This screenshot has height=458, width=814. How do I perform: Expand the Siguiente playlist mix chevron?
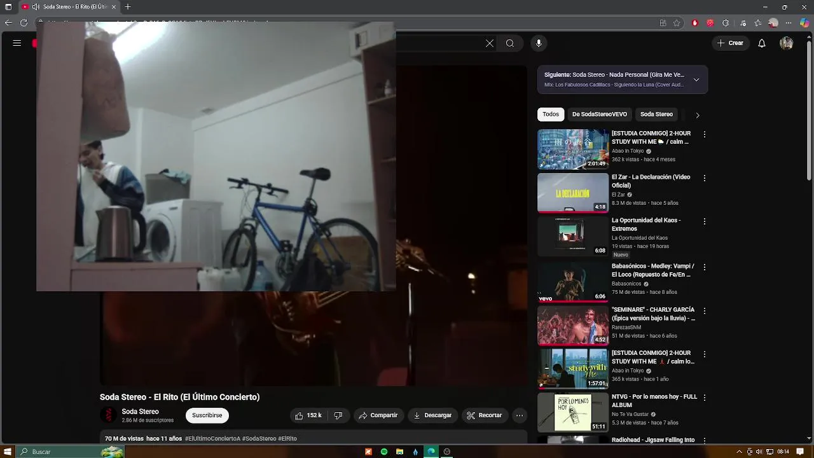[696, 80]
